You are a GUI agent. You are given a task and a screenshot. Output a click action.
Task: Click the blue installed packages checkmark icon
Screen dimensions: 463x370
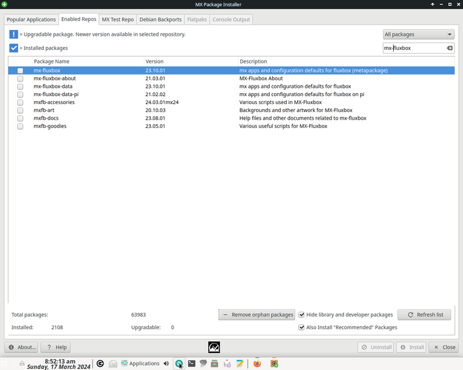pyautogui.click(x=13, y=48)
